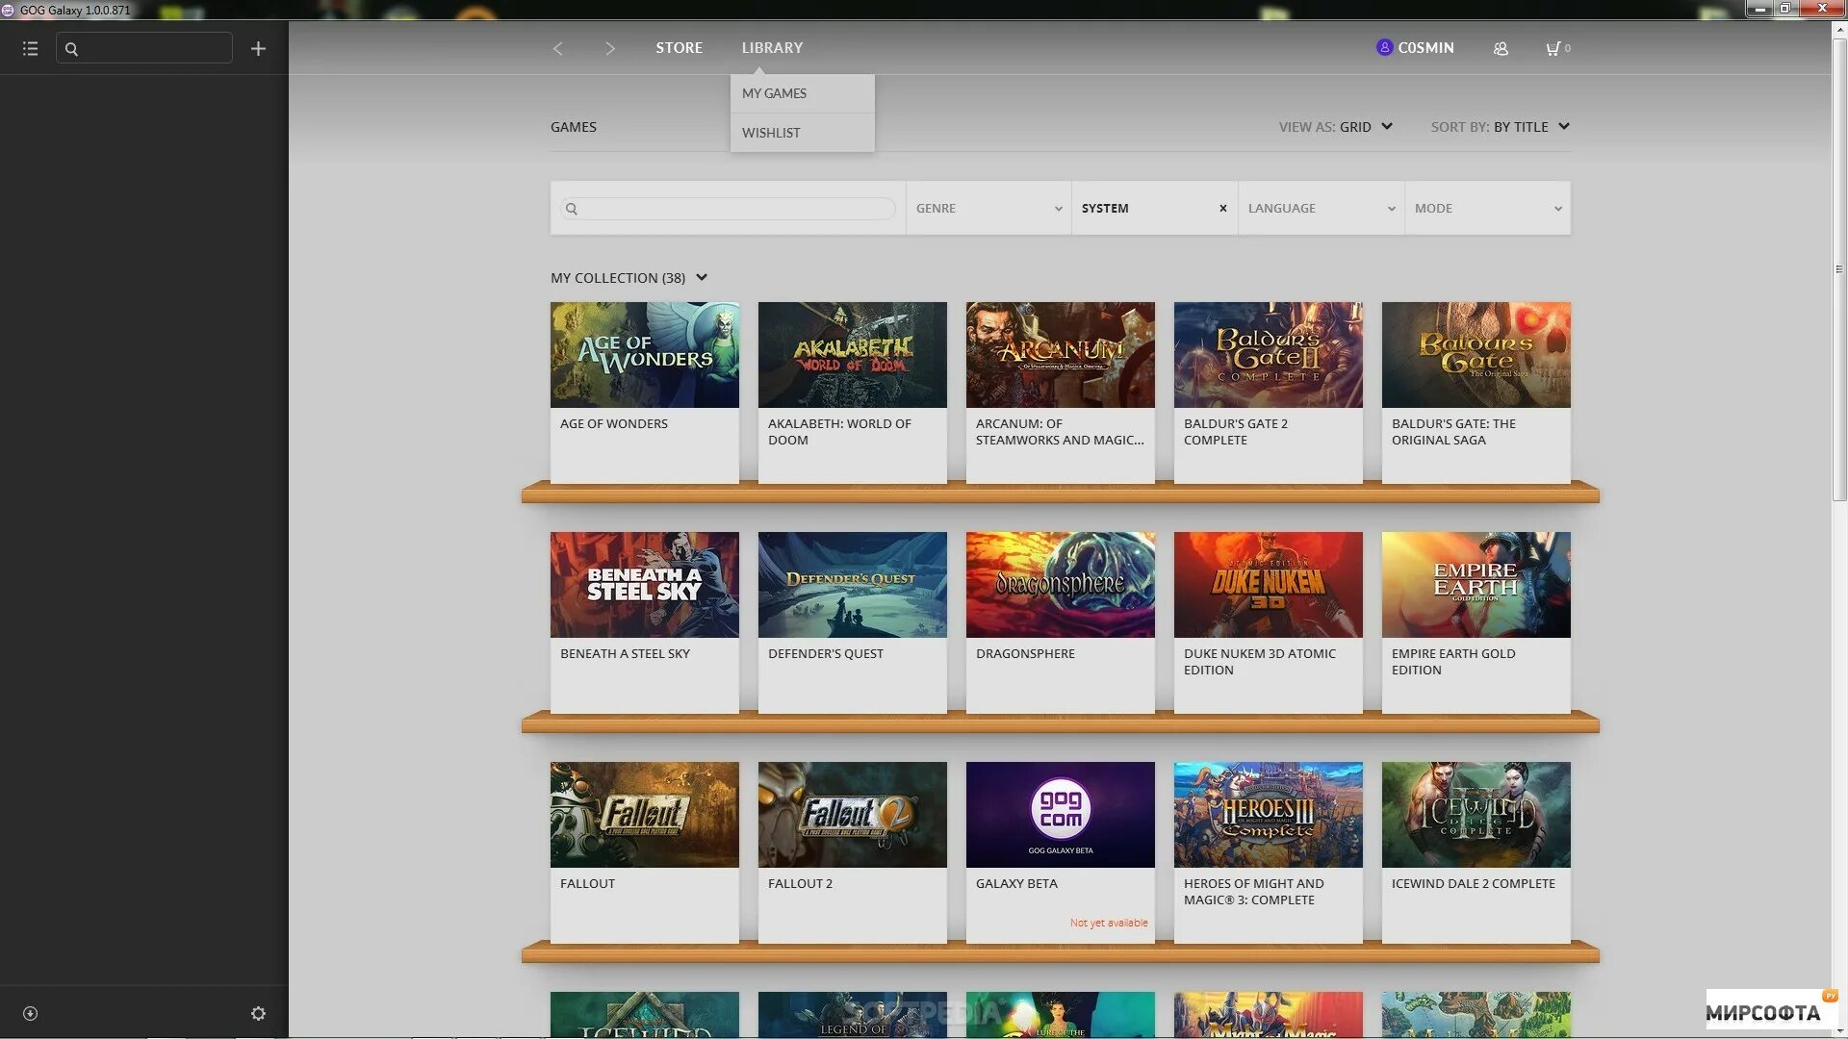Minimize the GOG Galaxy window
This screenshot has width=1848, height=1039.
1759,9
